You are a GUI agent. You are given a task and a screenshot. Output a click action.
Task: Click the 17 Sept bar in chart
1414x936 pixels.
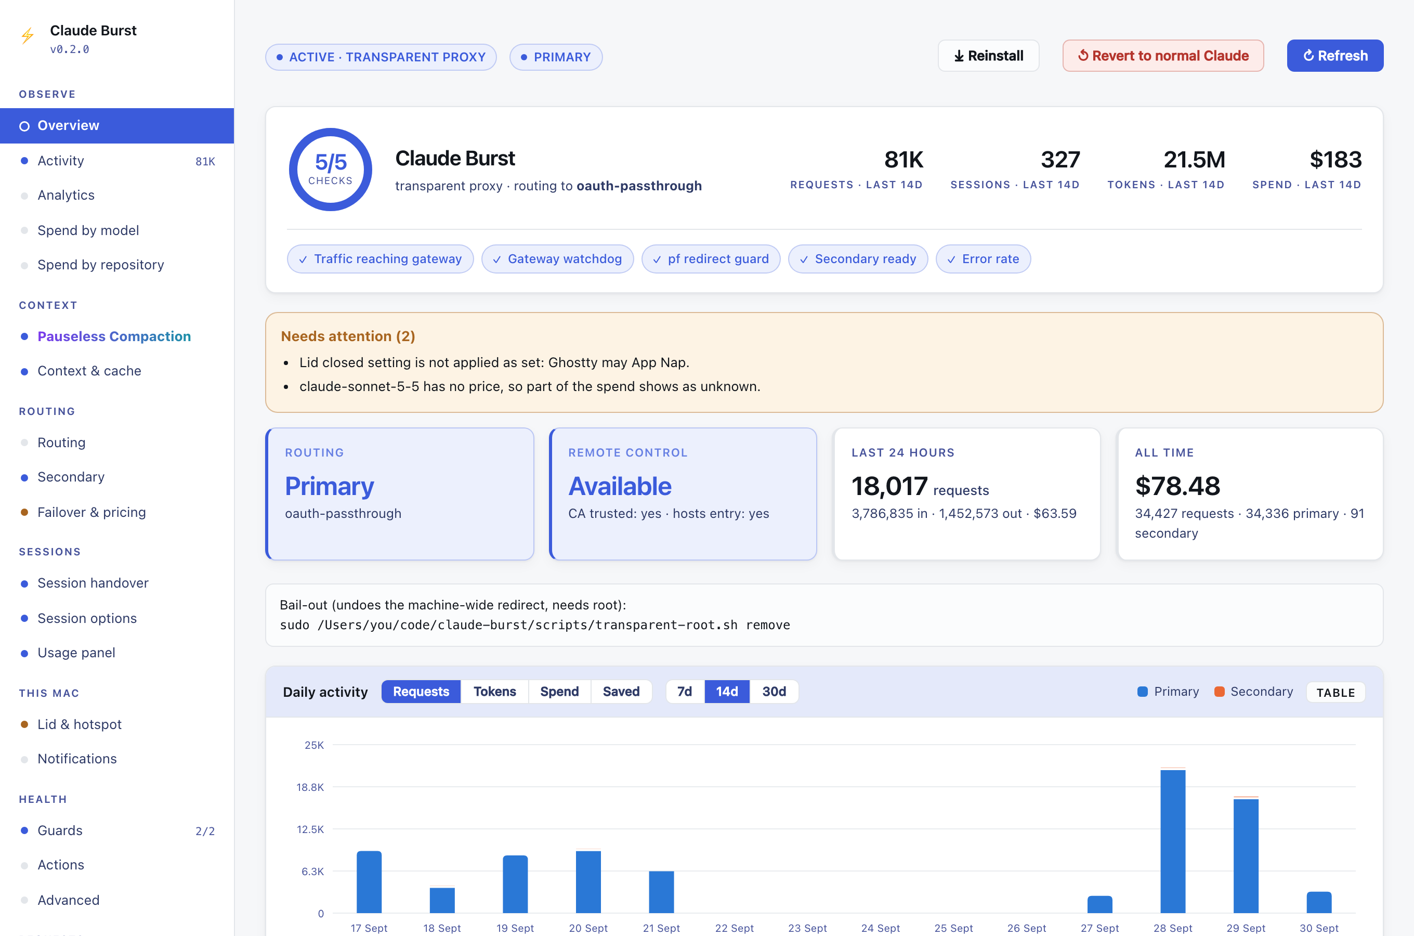[369, 882]
